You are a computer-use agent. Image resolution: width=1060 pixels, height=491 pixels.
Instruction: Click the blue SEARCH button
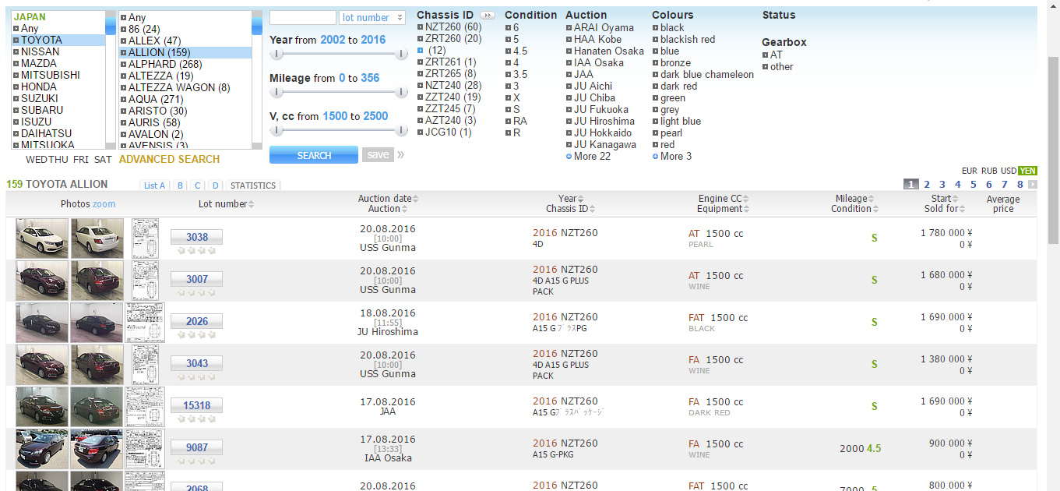pos(314,155)
